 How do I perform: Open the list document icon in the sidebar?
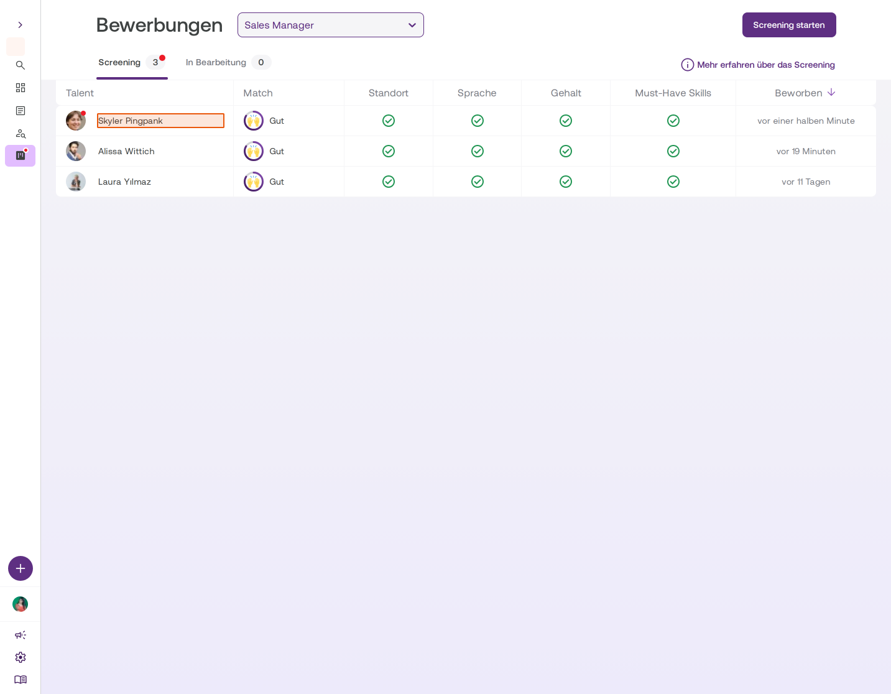tap(21, 111)
